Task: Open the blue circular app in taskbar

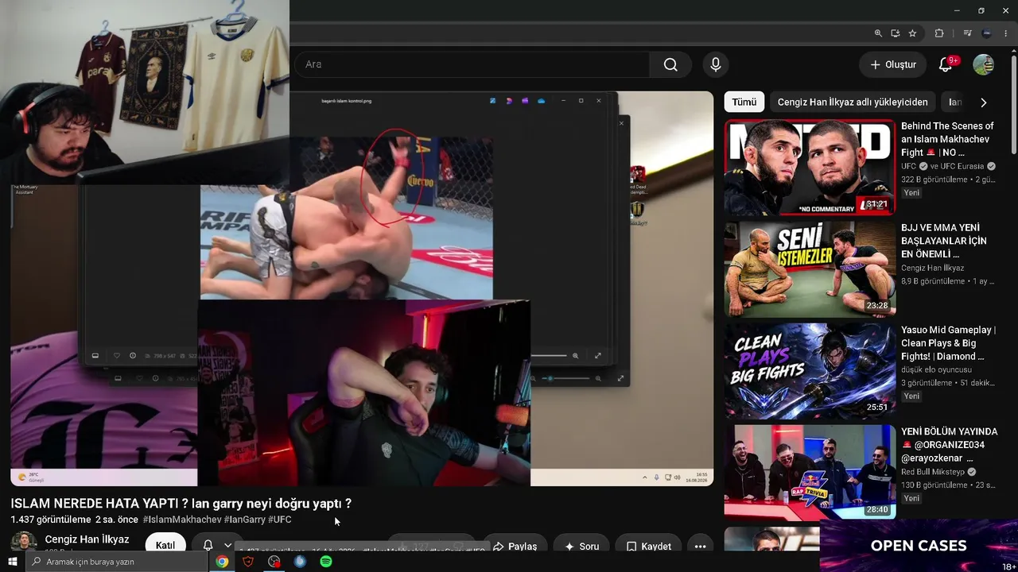Action: pyautogui.click(x=300, y=562)
